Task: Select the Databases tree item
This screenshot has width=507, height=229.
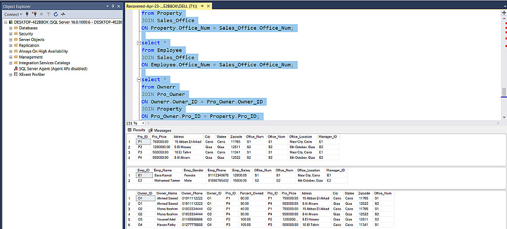Action: pyautogui.click(x=28, y=28)
